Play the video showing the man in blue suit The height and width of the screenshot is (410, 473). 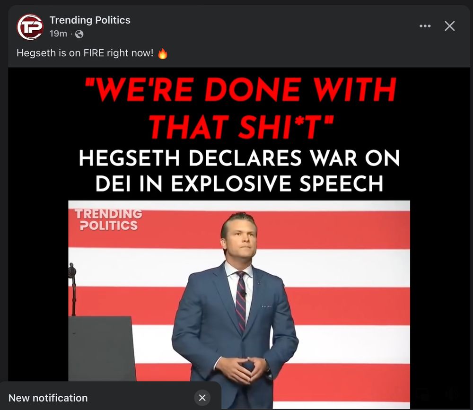pos(239,305)
